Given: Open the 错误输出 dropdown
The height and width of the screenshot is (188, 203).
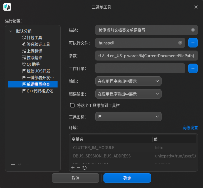Looking at the screenshot, I should click(x=128, y=94).
